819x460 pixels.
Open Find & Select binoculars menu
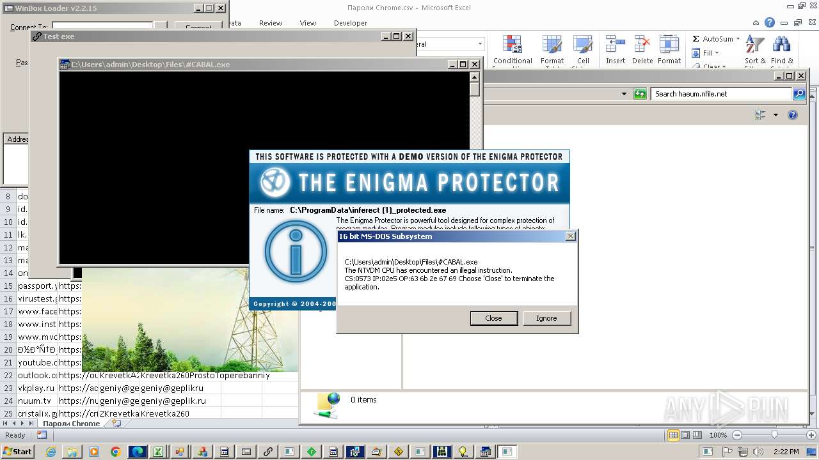coord(781,50)
